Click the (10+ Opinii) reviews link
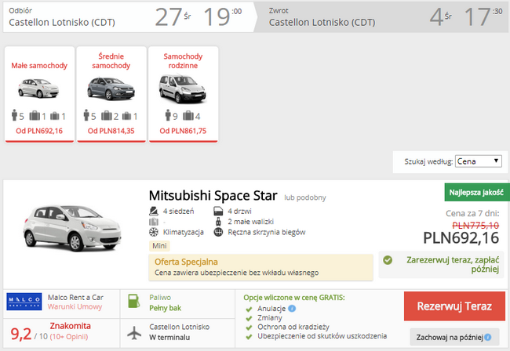 point(69,337)
